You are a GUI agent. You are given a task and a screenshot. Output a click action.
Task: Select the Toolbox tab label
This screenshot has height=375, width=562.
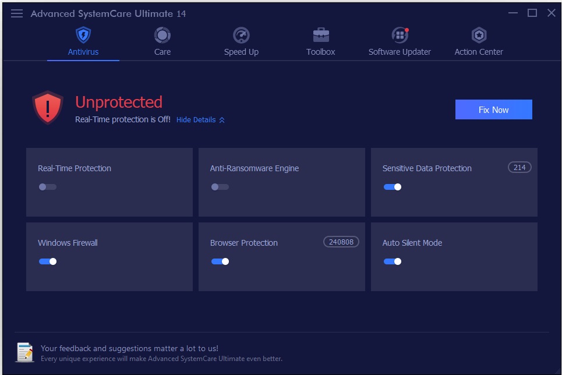pyautogui.click(x=321, y=52)
